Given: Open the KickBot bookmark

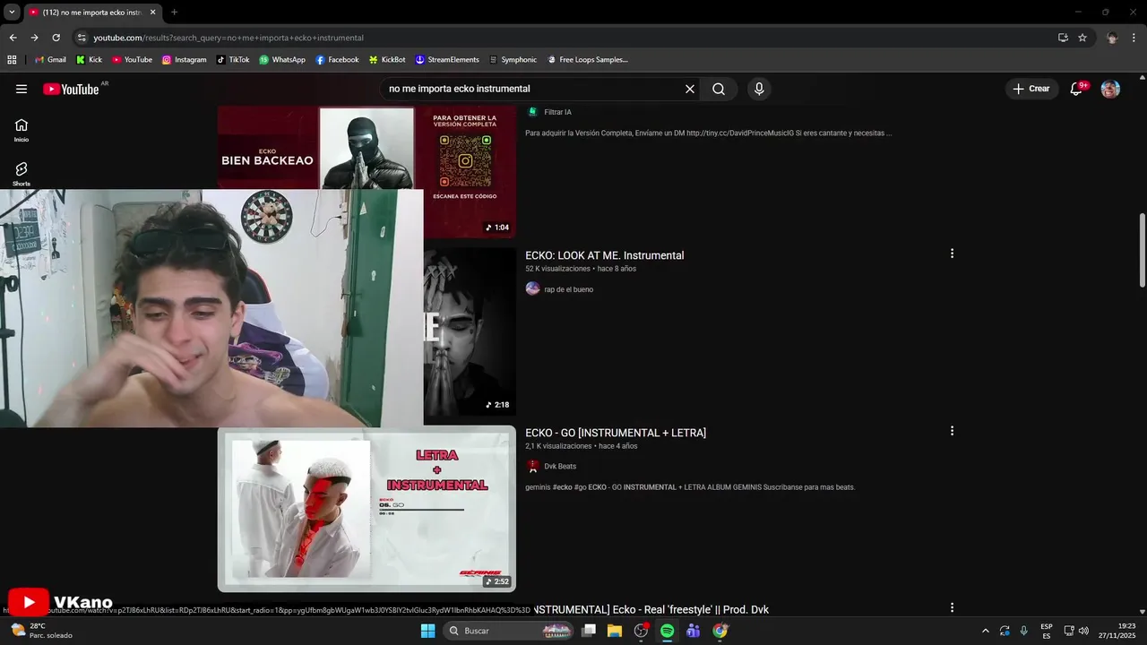Looking at the screenshot, I should click(x=387, y=60).
